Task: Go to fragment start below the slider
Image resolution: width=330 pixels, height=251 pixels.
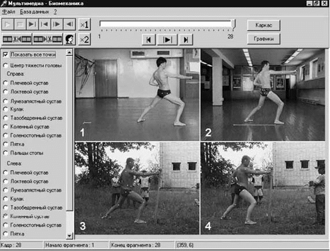Action: [149, 39]
